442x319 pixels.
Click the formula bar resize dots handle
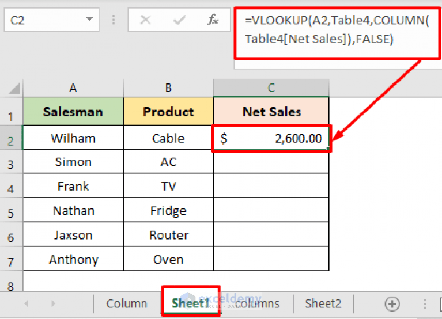114,20
